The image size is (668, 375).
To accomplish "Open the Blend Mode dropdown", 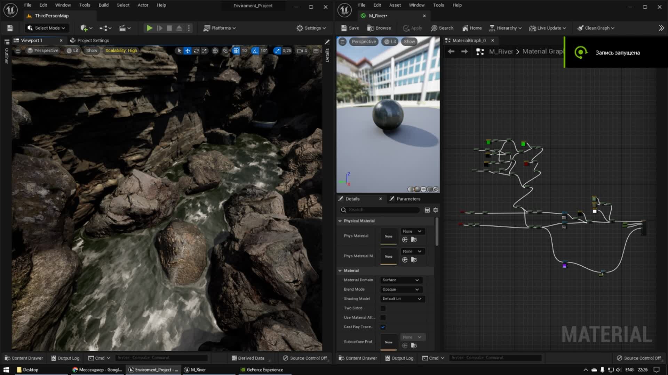I will [x=401, y=289].
